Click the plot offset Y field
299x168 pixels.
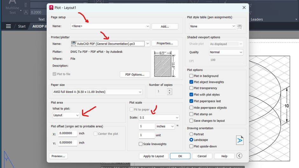point(67,143)
